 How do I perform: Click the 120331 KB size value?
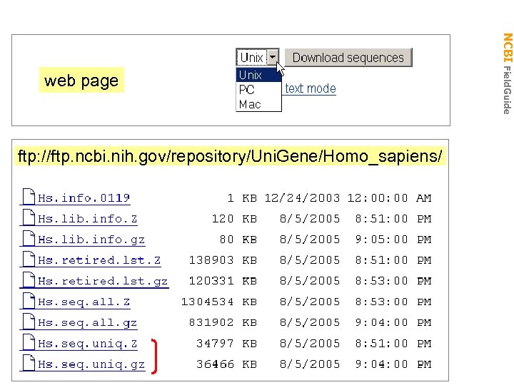coord(223,281)
